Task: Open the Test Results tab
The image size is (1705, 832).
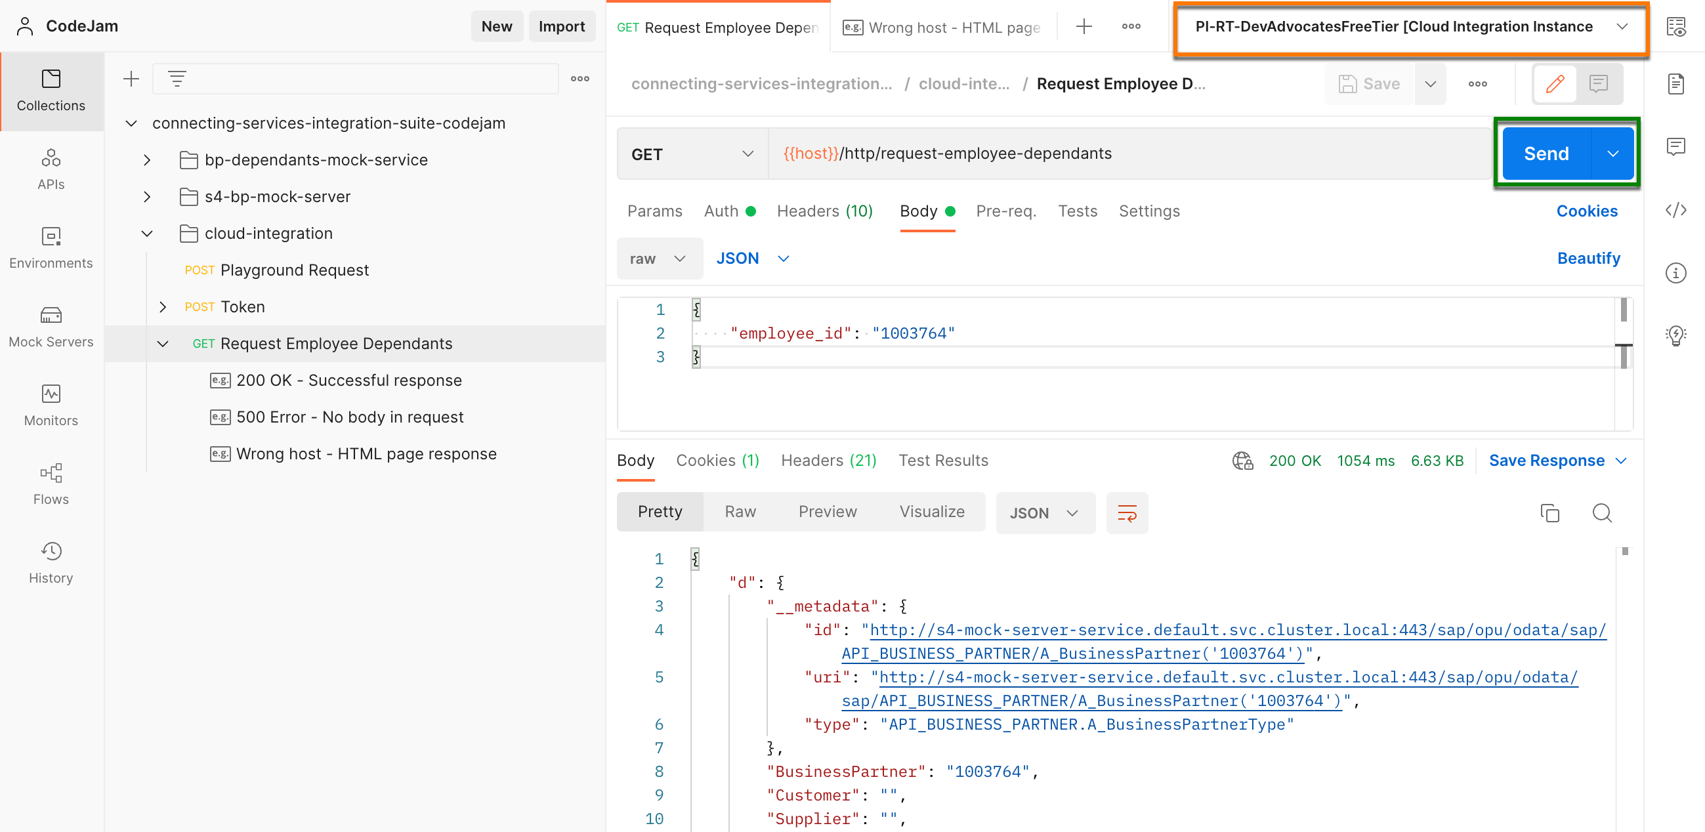Action: (x=943, y=460)
